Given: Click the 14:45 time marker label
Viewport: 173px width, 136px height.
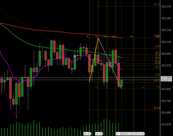Looking at the screenshot, I should pos(87,134).
